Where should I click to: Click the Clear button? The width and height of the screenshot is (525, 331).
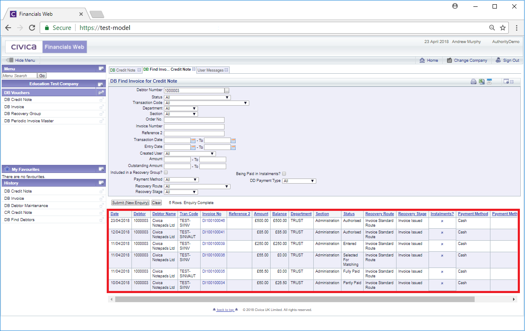coord(157,203)
